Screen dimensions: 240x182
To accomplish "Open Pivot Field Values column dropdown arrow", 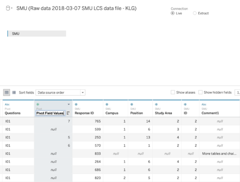I will pyautogui.click(x=69, y=104).
